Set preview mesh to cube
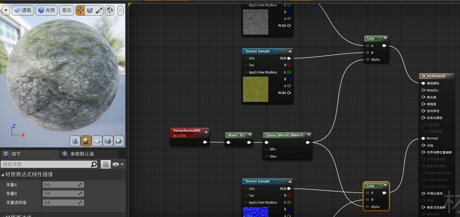The height and width of the screenshot is (217, 460). coord(108,141)
